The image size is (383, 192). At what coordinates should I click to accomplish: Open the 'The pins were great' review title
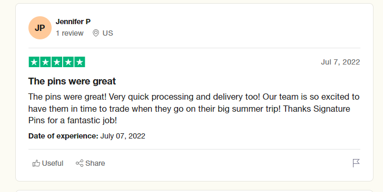pos(72,81)
